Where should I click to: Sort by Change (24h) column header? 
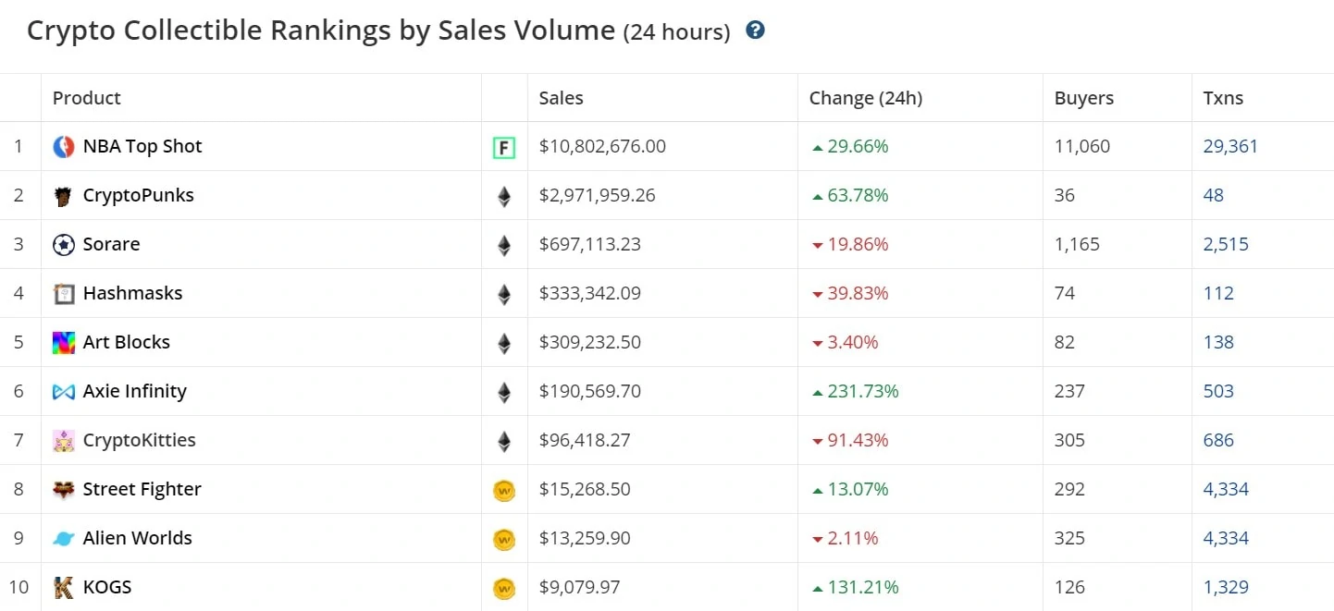pos(866,98)
